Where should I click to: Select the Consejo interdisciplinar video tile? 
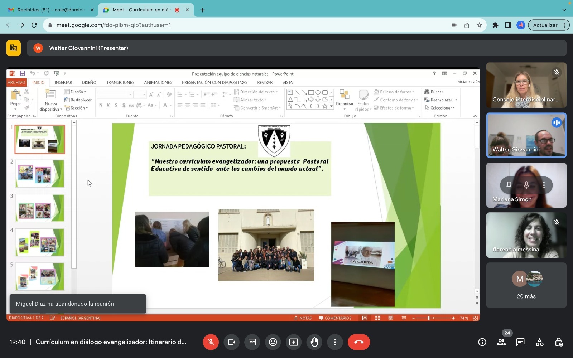coord(526,85)
